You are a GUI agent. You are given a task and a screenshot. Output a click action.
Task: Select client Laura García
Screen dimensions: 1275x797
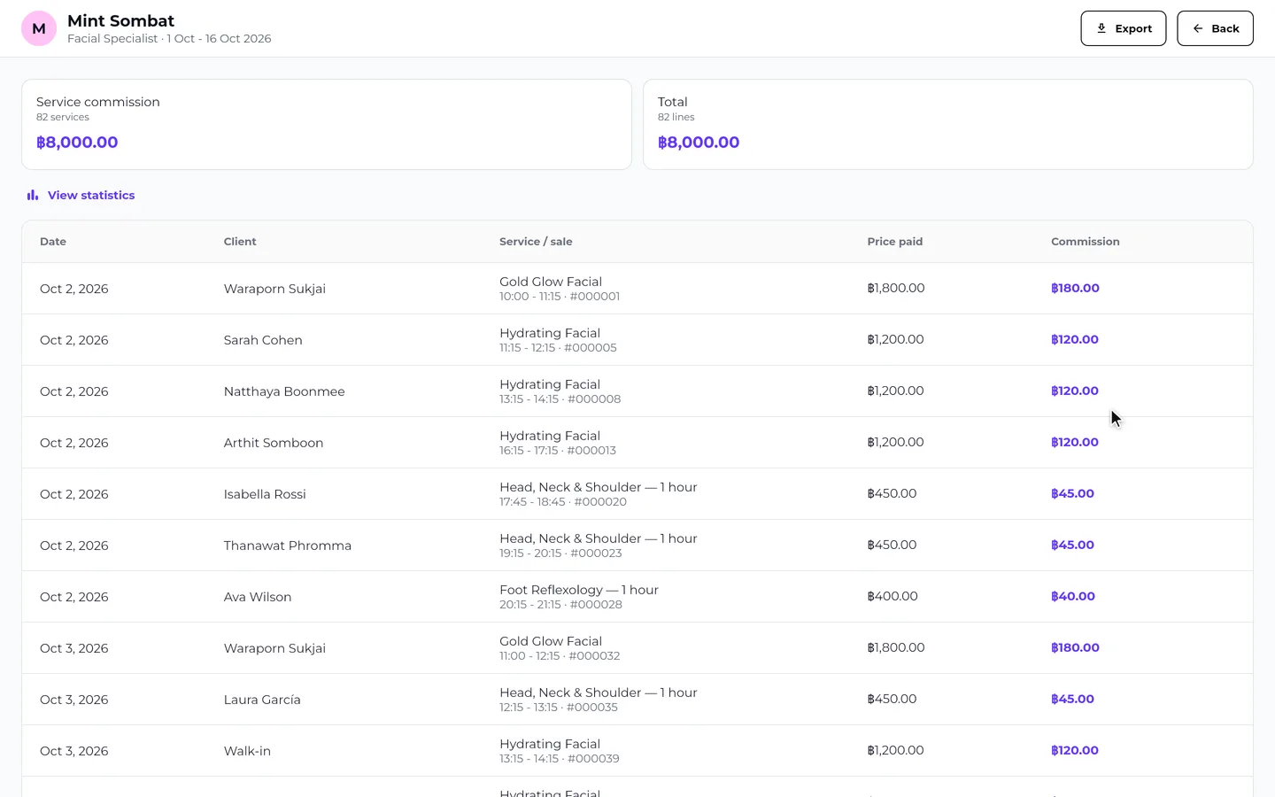point(262,700)
